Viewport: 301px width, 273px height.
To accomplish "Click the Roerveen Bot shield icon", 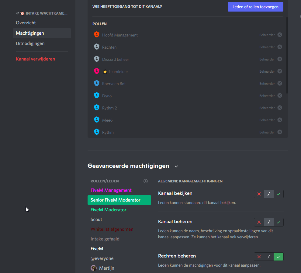I will point(97,83).
